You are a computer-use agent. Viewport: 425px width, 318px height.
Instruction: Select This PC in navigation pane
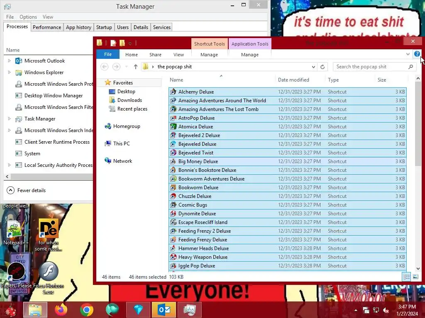click(x=117, y=144)
